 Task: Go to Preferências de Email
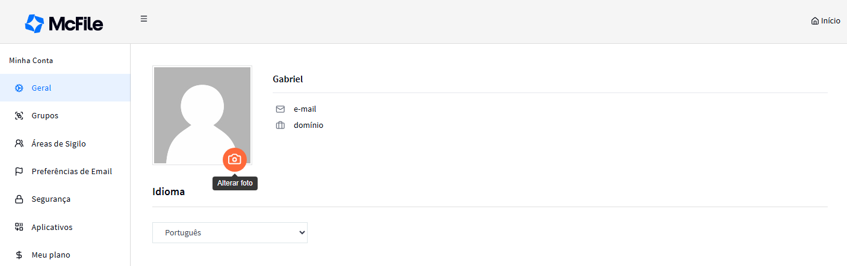65,172
